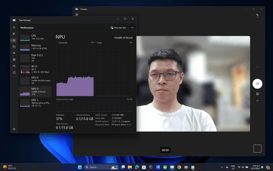Show hidden system tray icons chevron

(222, 167)
